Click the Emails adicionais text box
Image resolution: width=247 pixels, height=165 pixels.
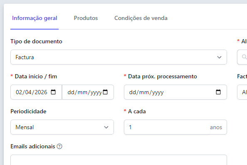pyautogui.click(x=119, y=160)
